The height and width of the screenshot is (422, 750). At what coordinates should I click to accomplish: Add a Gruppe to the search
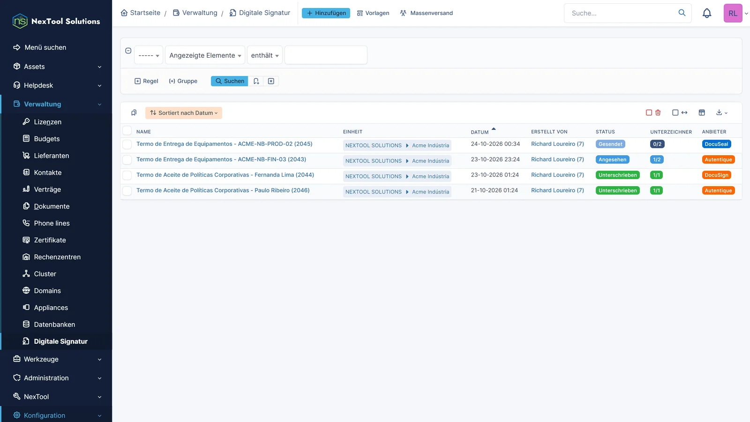[183, 81]
